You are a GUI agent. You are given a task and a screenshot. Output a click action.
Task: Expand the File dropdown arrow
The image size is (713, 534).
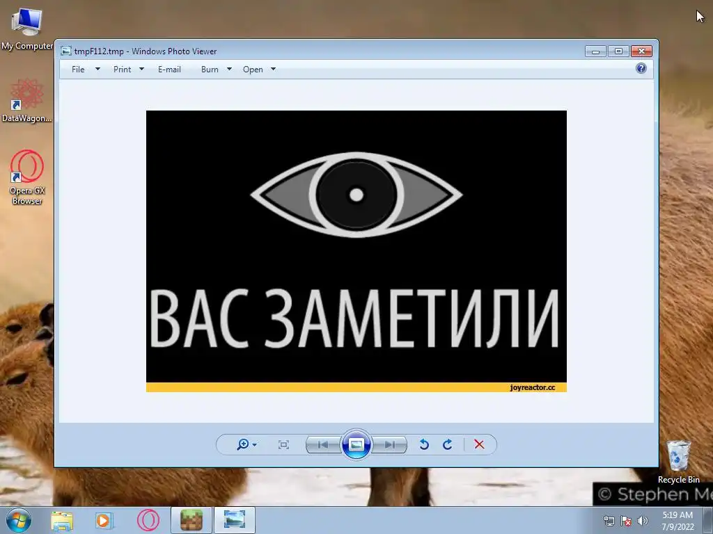click(97, 69)
